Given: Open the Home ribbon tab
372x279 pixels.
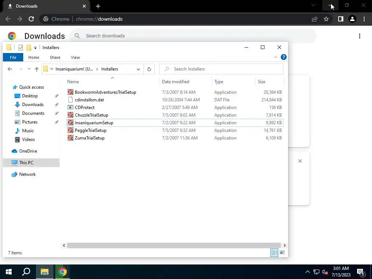Looking at the screenshot, I should click(34, 57).
